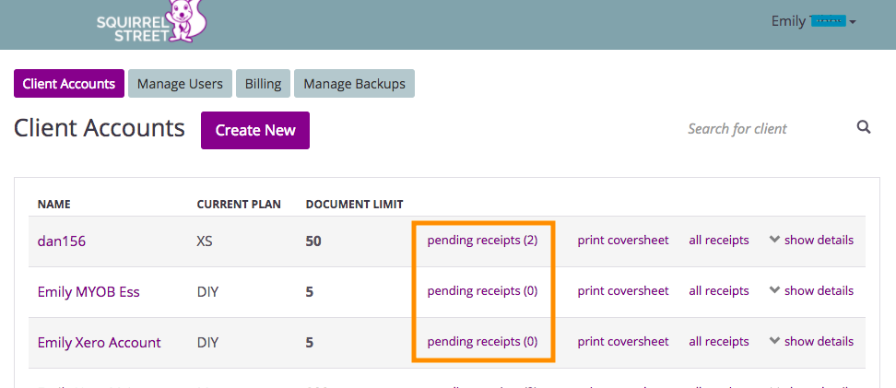
Task: Focus the Search for client field
Action: [x=766, y=129]
